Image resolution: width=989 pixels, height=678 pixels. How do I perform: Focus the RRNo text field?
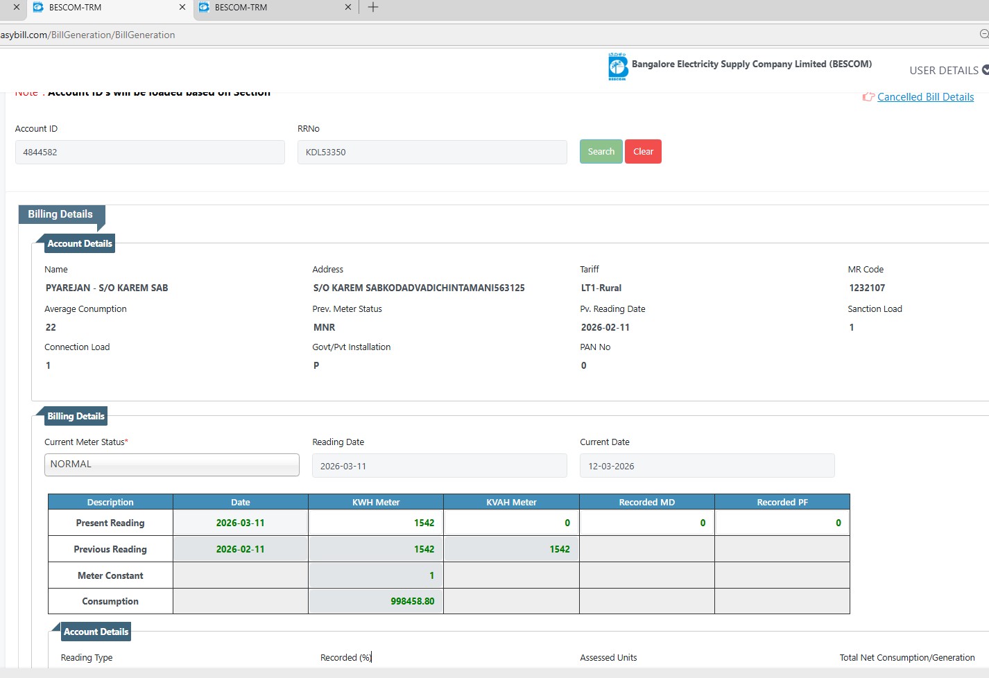pyautogui.click(x=431, y=153)
